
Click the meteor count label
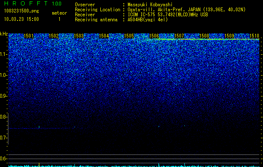[x=59, y=13]
